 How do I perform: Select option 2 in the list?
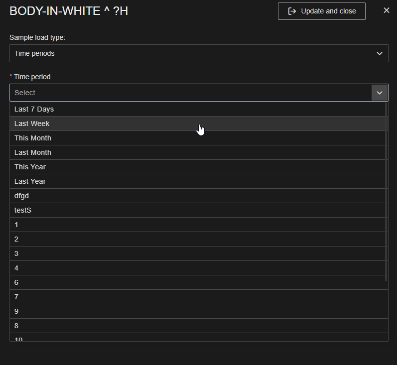16,239
